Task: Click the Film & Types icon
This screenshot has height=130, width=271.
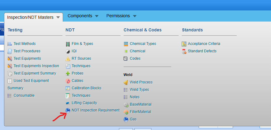Action: [68, 44]
